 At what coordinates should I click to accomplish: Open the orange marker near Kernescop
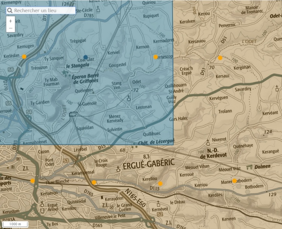tap(155, 57)
